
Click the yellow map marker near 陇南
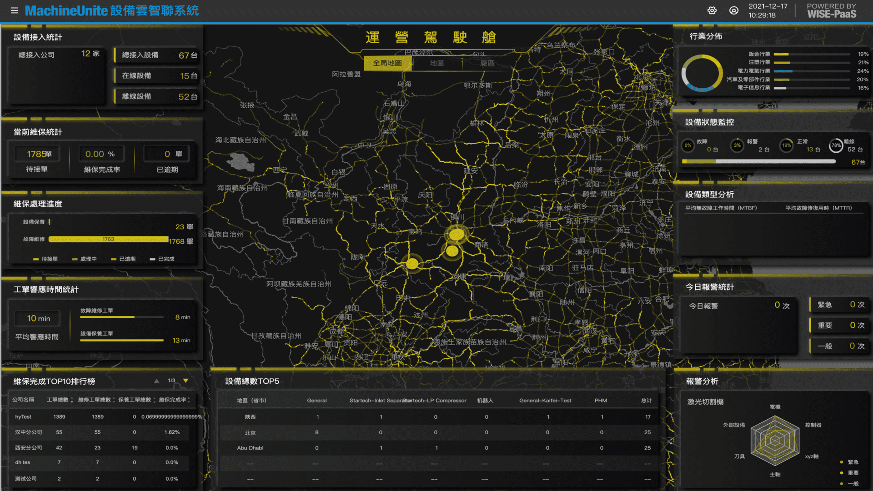(412, 263)
